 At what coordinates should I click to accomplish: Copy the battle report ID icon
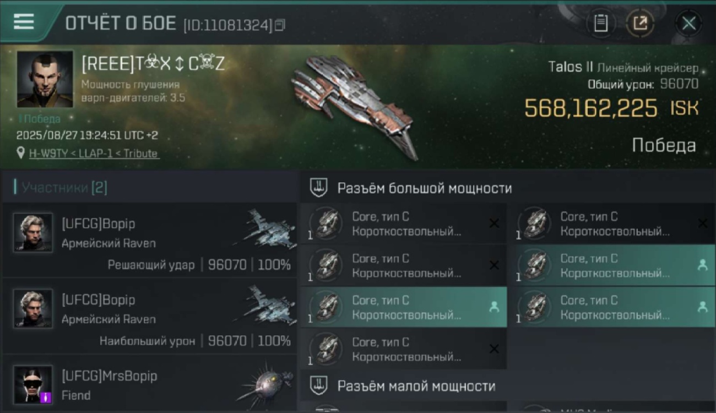[x=280, y=25]
